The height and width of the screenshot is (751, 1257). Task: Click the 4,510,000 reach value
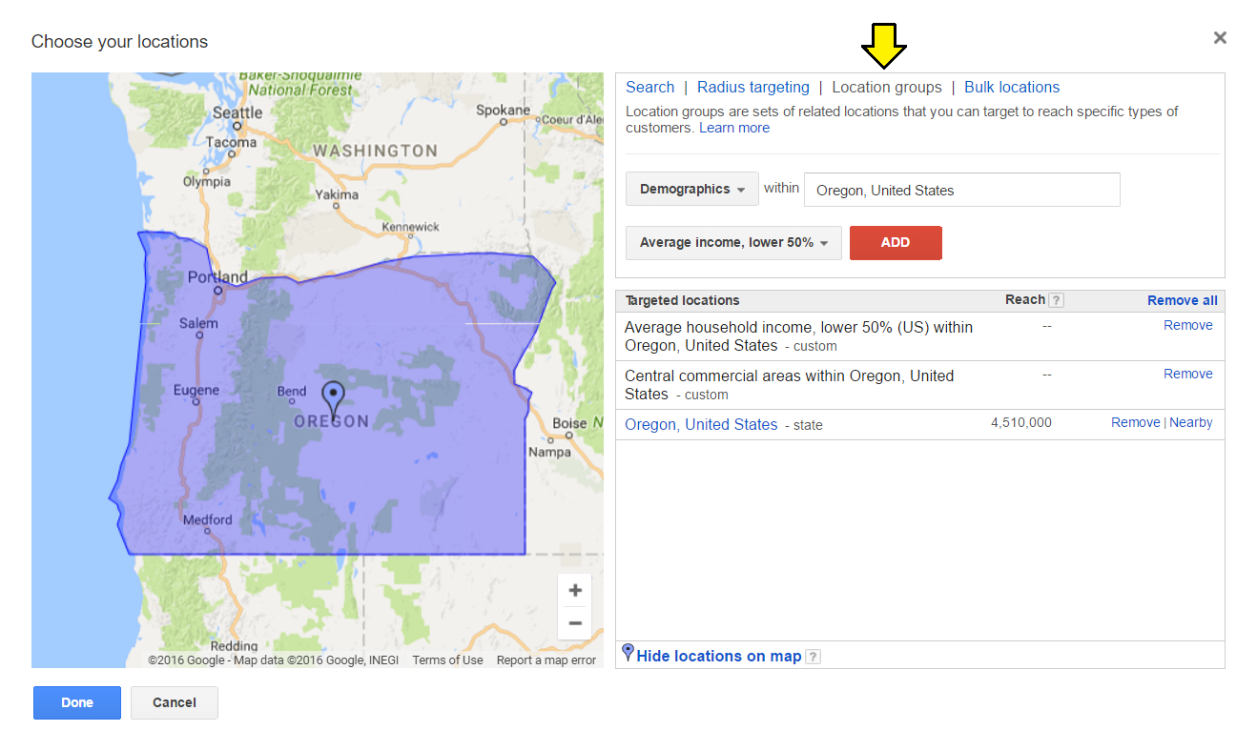tap(1021, 422)
